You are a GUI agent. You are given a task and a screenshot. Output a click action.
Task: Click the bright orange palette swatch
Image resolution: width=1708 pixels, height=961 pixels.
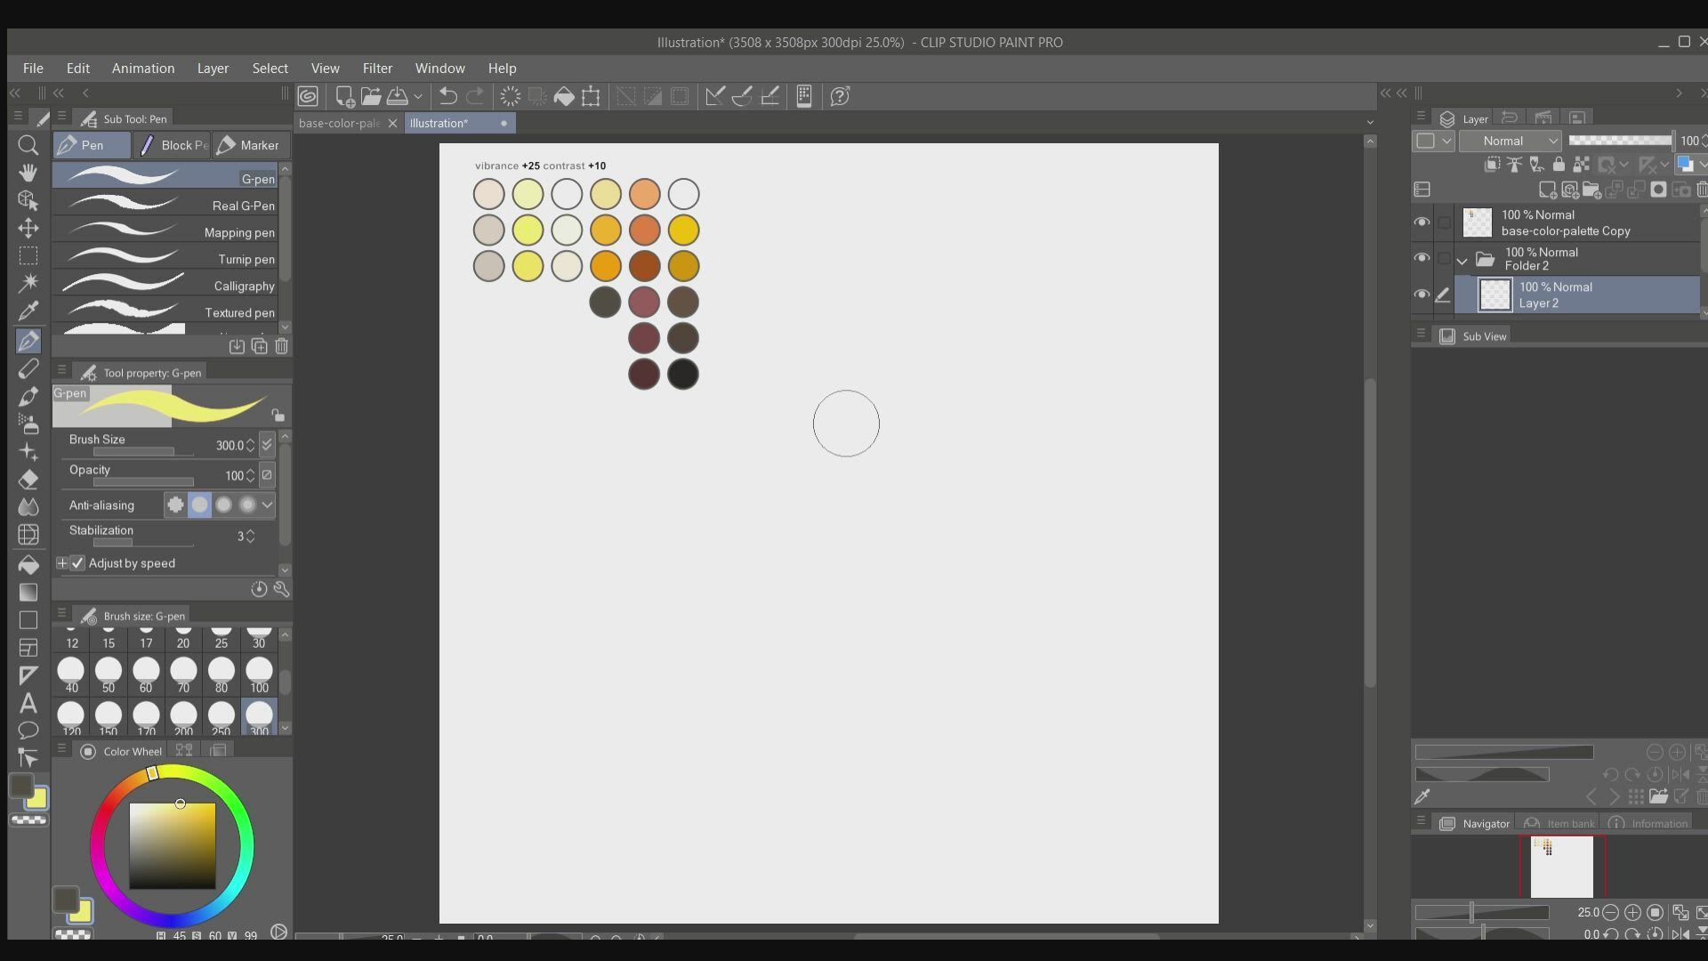[x=605, y=265]
